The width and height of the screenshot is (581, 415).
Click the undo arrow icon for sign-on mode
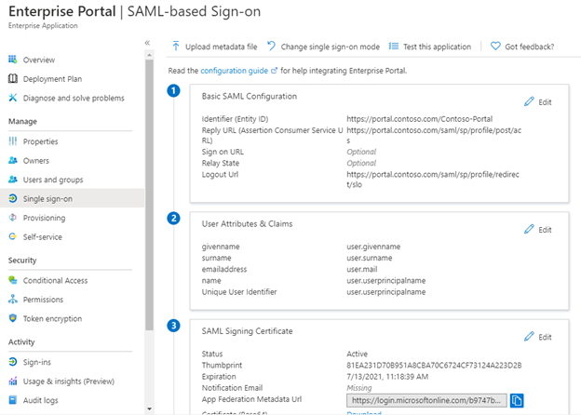[271, 46]
